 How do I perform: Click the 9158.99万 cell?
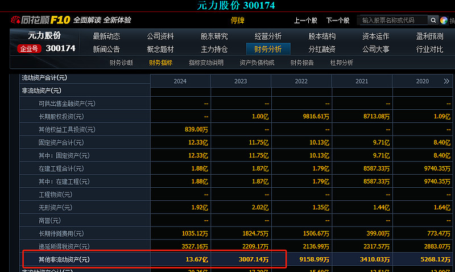click(315, 259)
